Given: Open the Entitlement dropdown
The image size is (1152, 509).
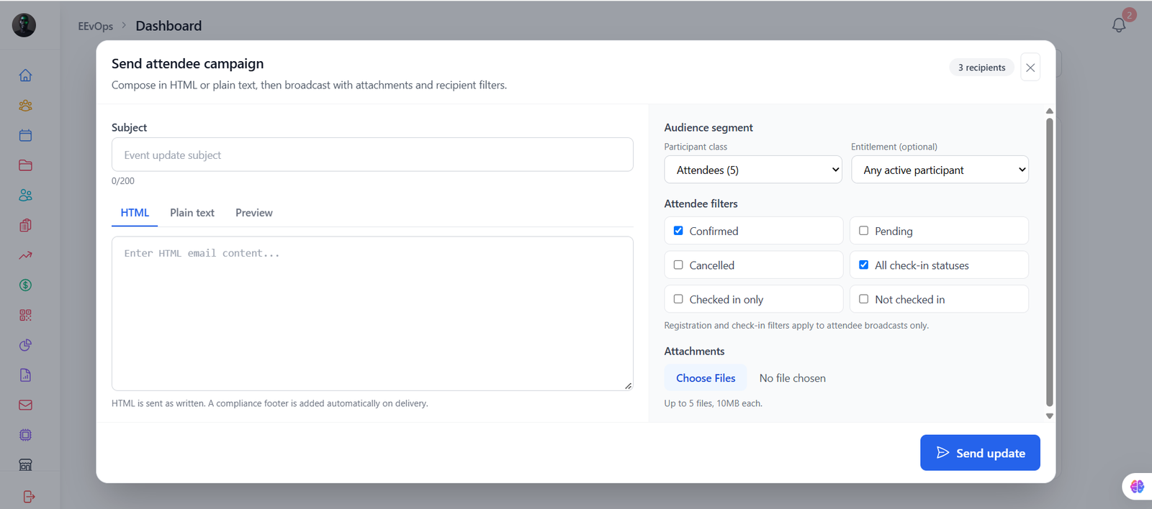Looking at the screenshot, I should coord(940,170).
